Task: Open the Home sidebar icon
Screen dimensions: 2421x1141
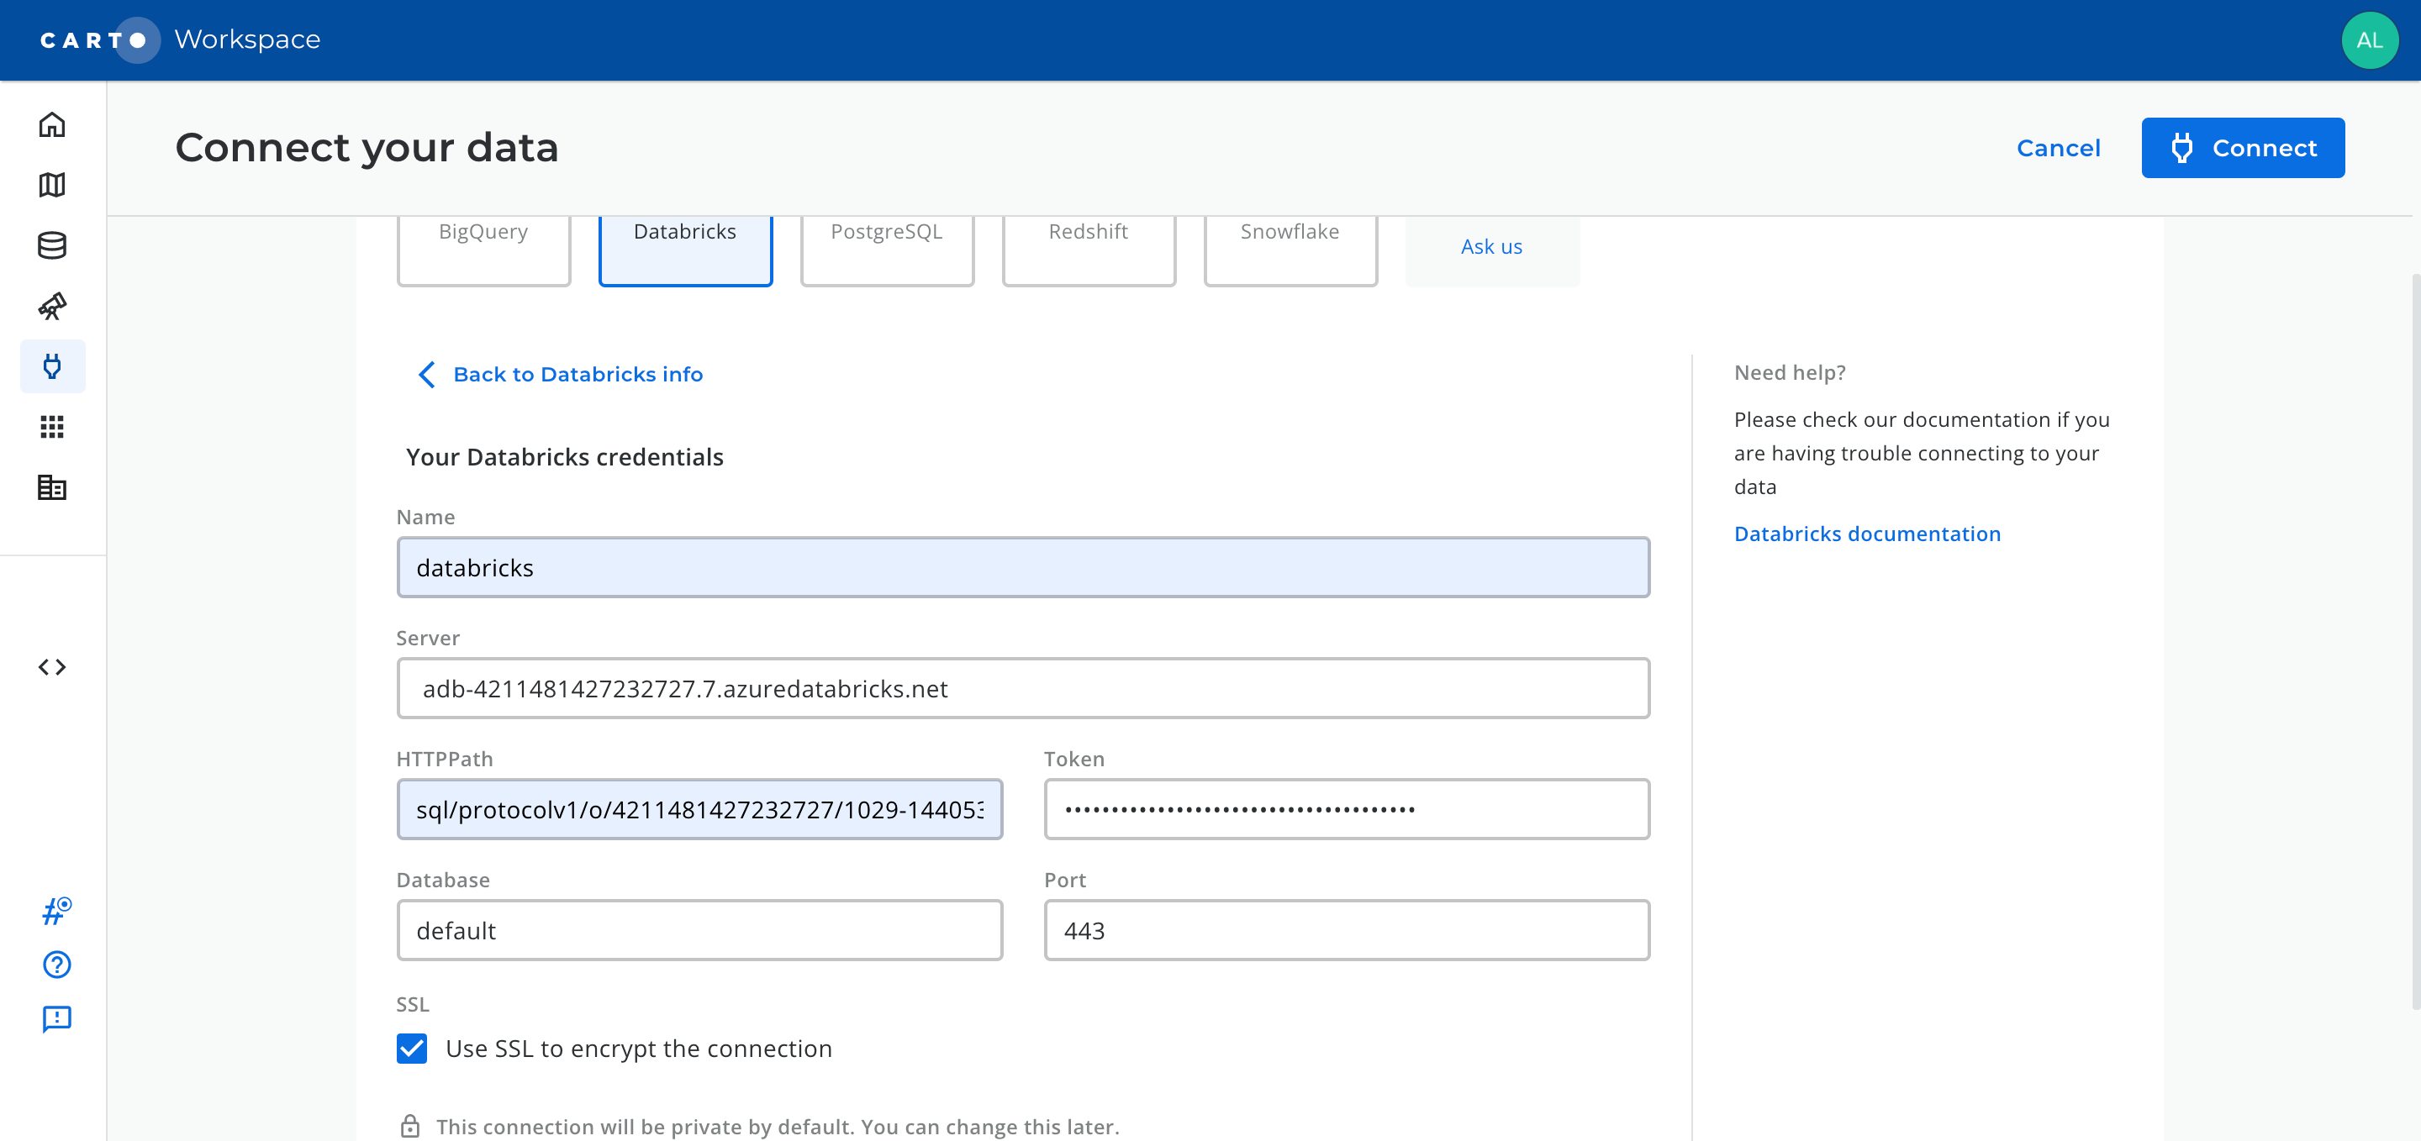Action: 51,125
